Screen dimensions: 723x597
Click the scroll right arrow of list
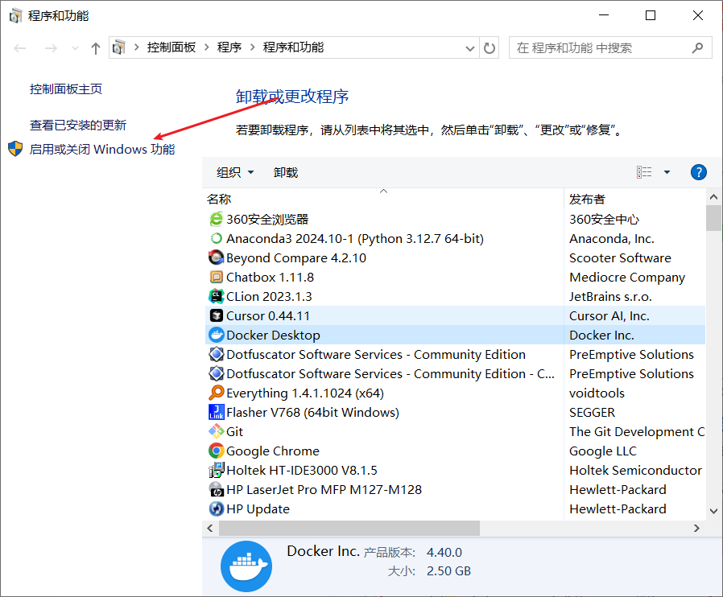click(x=696, y=529)
